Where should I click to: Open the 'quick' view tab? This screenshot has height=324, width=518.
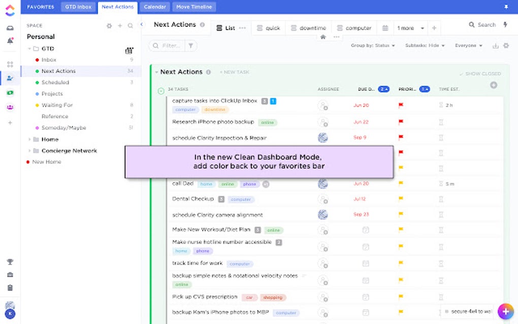click(x=268, y=28)
